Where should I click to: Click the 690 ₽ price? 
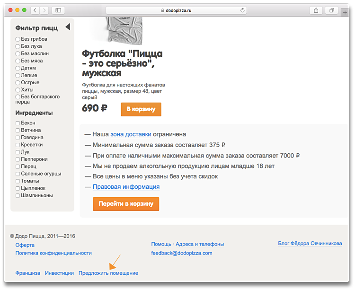coord(95,108)
